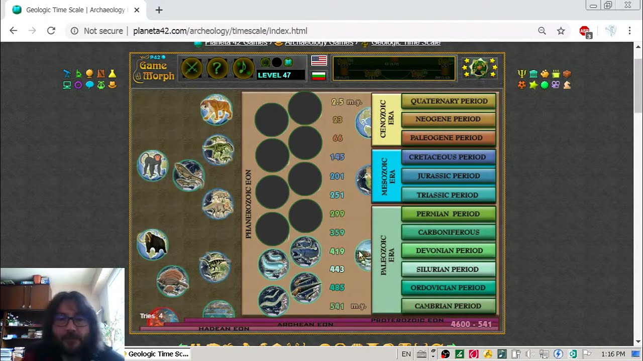Open the Geologic Time Scale breadcrumb link

[406, 43]
